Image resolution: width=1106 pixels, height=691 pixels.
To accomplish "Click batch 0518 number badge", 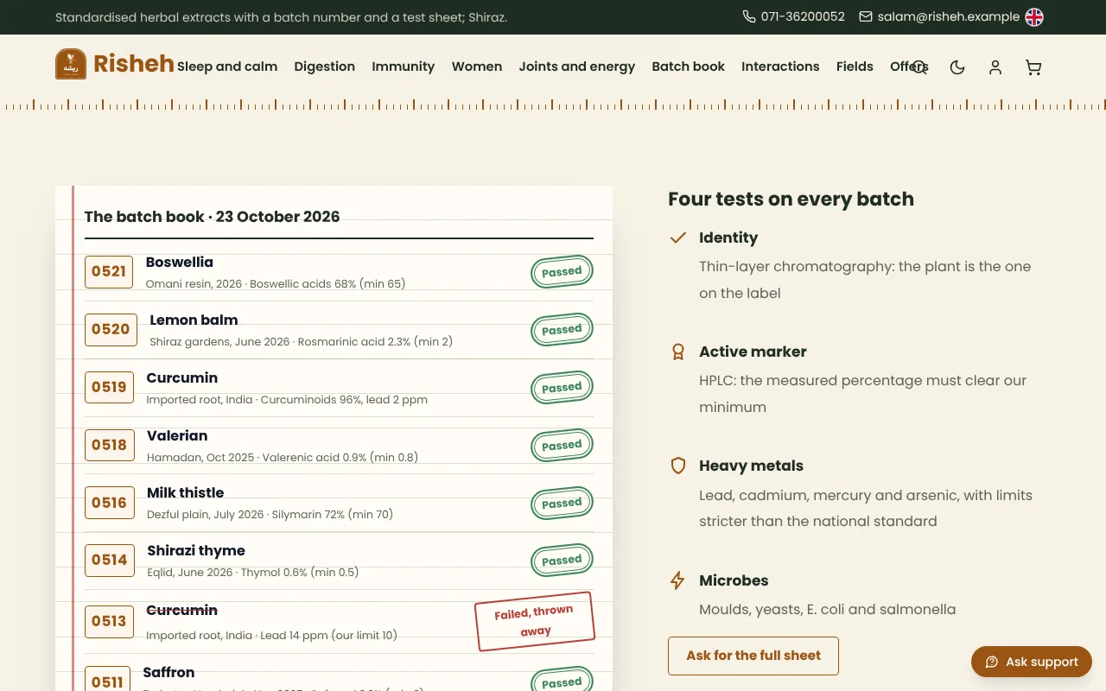I will pyautogui.click(x=109, y=445).
